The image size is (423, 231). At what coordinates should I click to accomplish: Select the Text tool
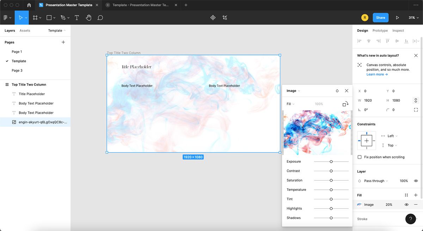[77, 17]
